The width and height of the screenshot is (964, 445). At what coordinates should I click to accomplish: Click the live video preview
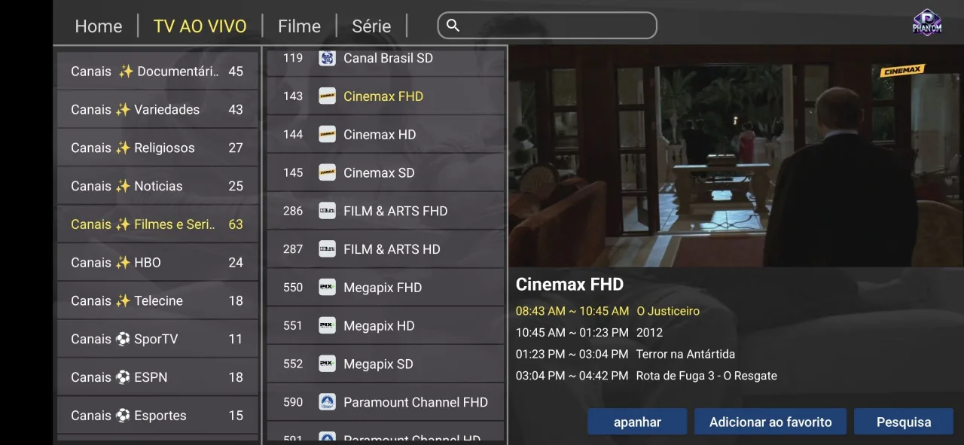736,156
